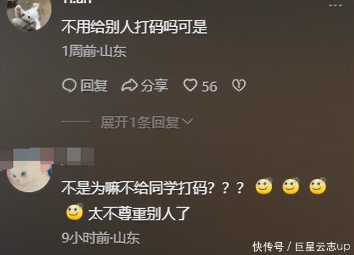Click the last smiley emoji on first line
354x255 pixels.
pyautogui.click(x=318, y=186)
